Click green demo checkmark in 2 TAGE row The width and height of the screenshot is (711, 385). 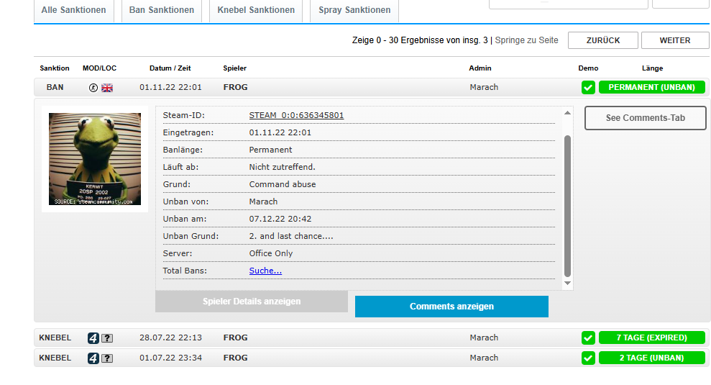(x=588, y=358)
